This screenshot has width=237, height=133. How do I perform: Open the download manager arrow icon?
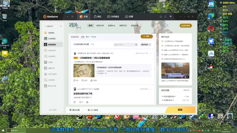pyautogui.click(x=165, y=17)
